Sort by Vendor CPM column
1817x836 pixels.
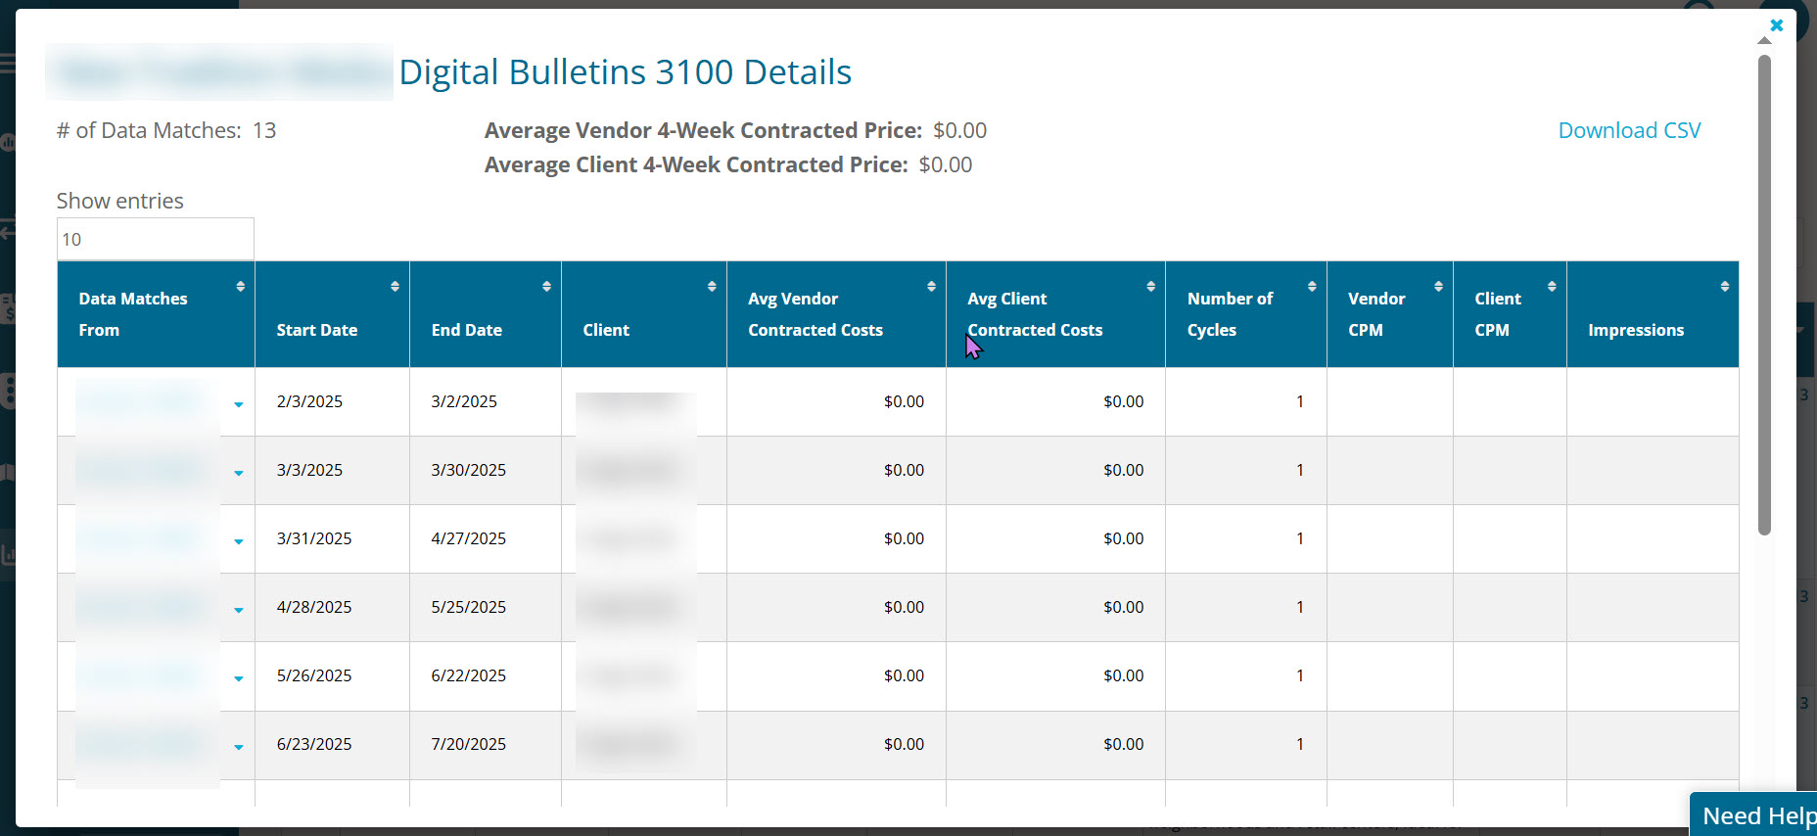point(1389,314)
